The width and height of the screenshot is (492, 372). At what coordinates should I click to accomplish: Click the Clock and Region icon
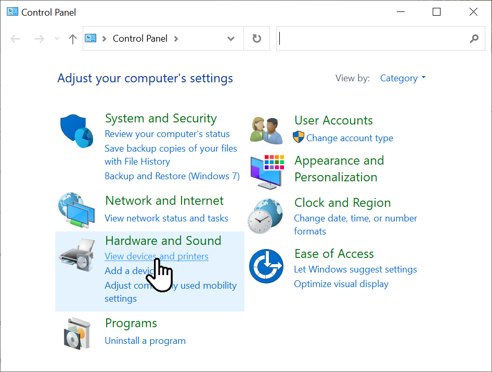[x=265, y=216]
